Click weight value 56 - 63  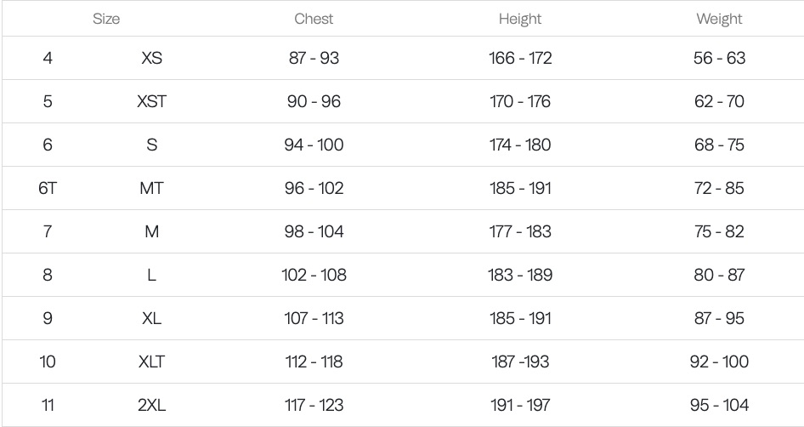(x=719, y=59)
